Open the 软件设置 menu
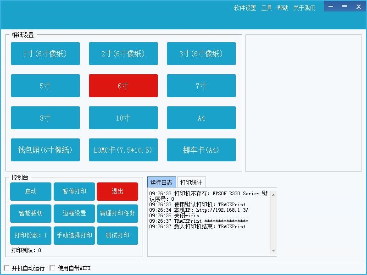 (x=245, y=8)
